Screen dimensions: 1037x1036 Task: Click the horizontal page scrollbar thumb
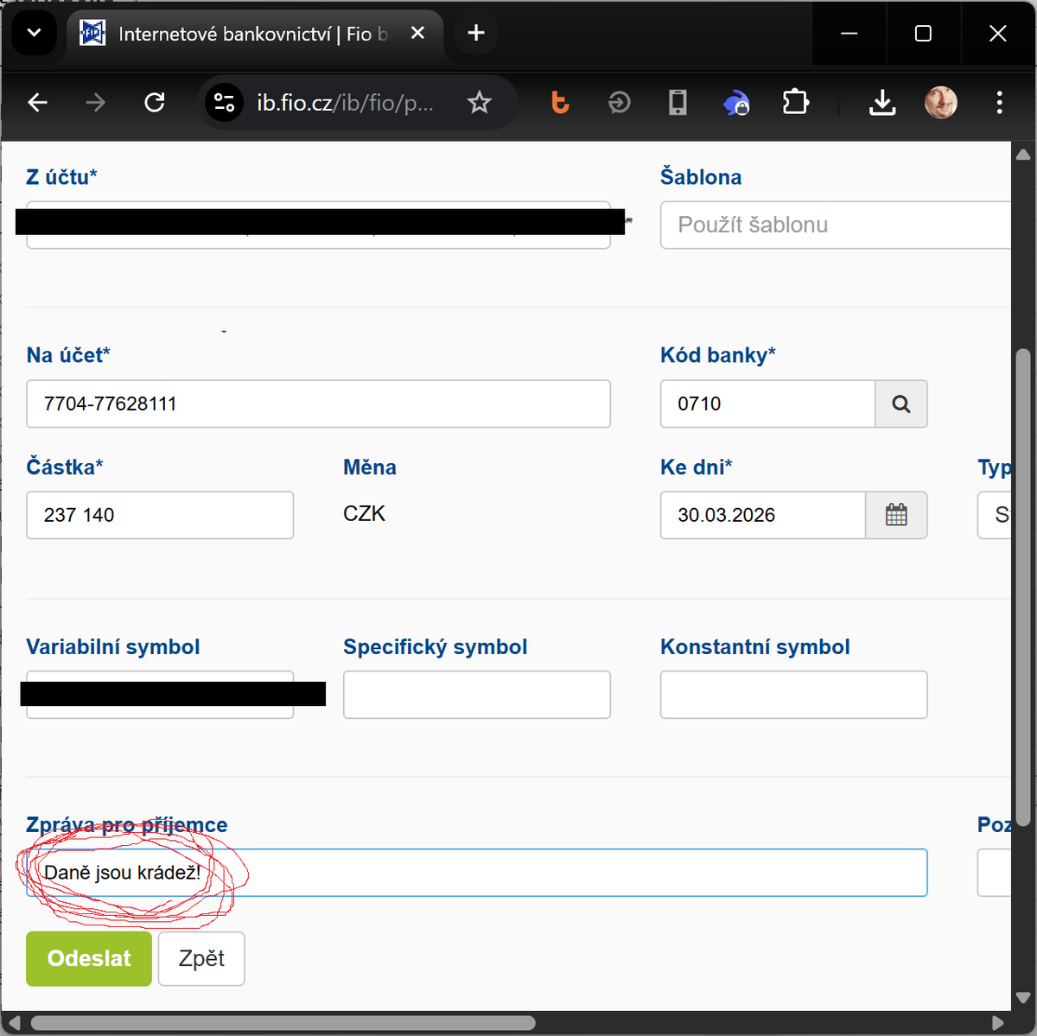[x=283, y=1023]
